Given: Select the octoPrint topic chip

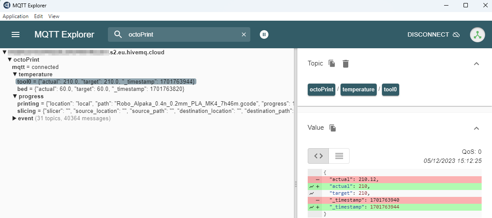Looking at the screenshot, I should 322,90.
